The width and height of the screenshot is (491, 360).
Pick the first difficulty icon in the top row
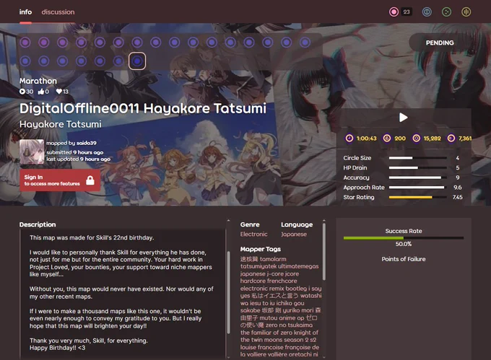(x=25, y=43)
